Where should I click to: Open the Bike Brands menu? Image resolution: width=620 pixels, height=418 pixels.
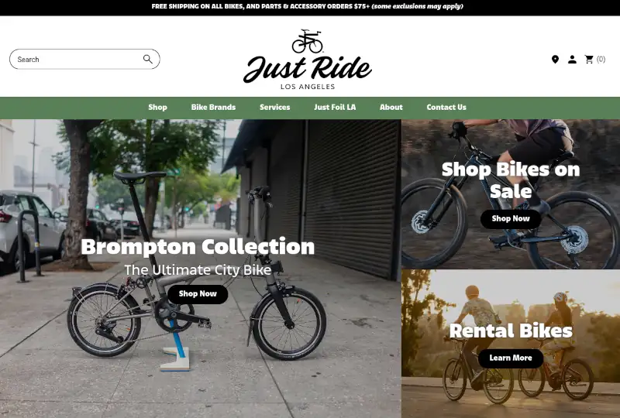pos(213,107)
